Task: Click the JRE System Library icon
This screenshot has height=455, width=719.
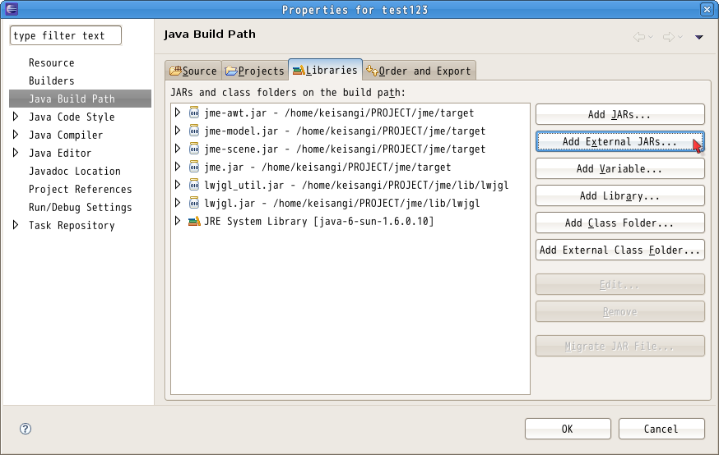Action: (x=194, y=221)
